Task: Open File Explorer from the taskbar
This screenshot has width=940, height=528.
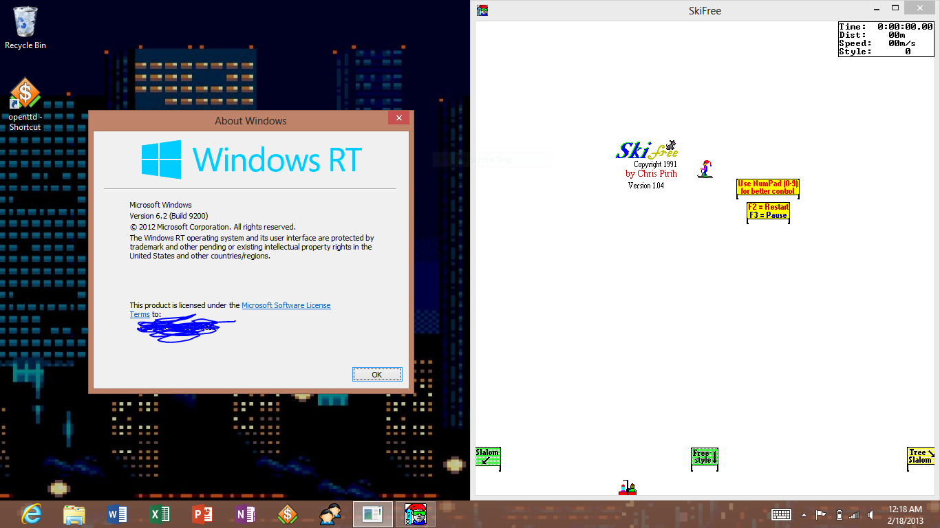Action: [74, 514]
